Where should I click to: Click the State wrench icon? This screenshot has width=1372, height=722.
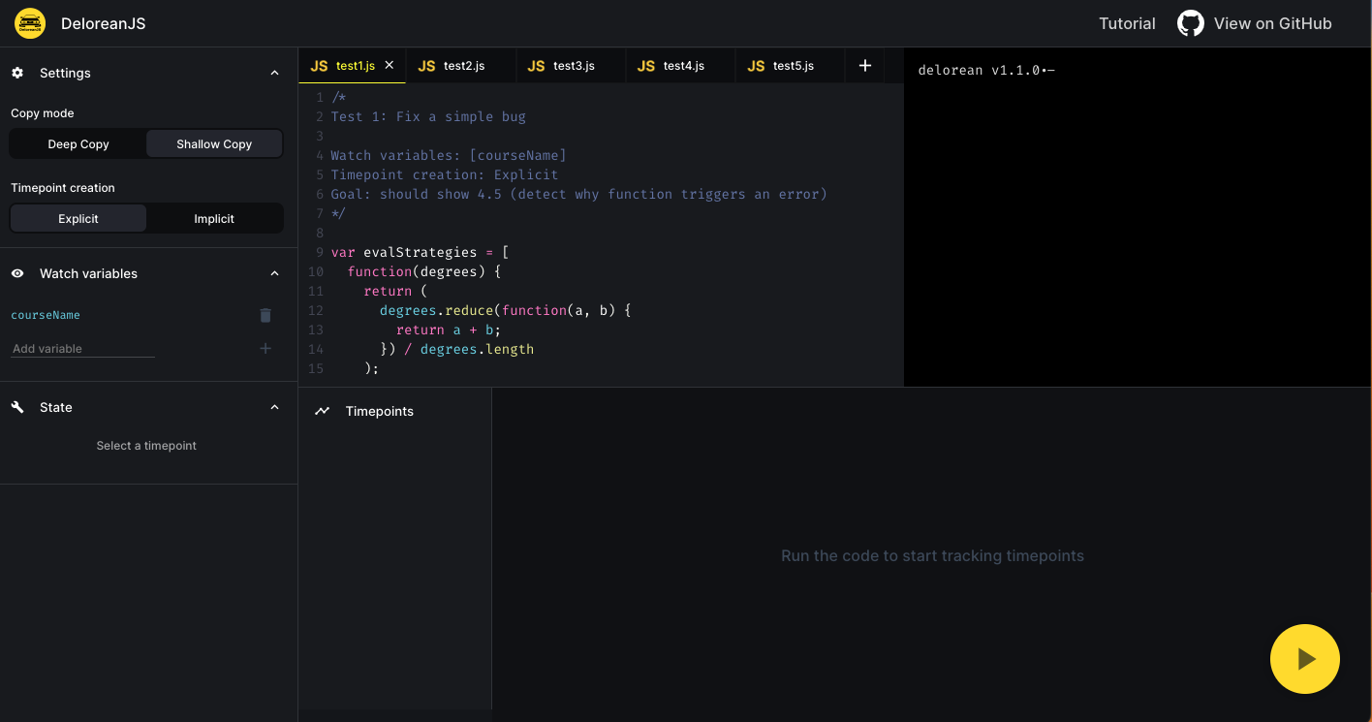tap(17, 407)
